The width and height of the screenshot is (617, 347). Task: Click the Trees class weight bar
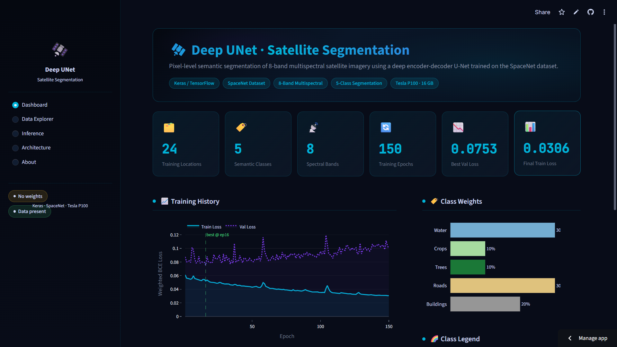click(468, 267)
